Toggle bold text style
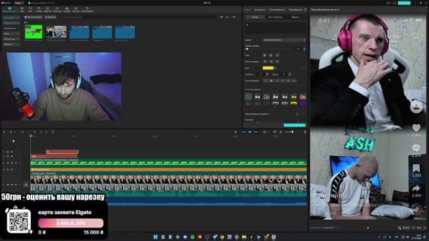 [x=265, y=55]
